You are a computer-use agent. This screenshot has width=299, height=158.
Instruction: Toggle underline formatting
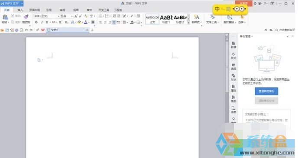click(47, 22)
